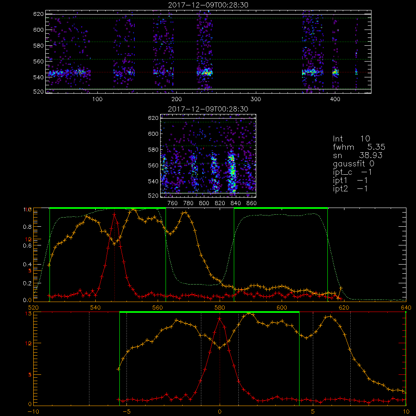The image size is (416, 416).
Task: Click y-axis label 580 on top spectrogram
Action: point(38,46)
